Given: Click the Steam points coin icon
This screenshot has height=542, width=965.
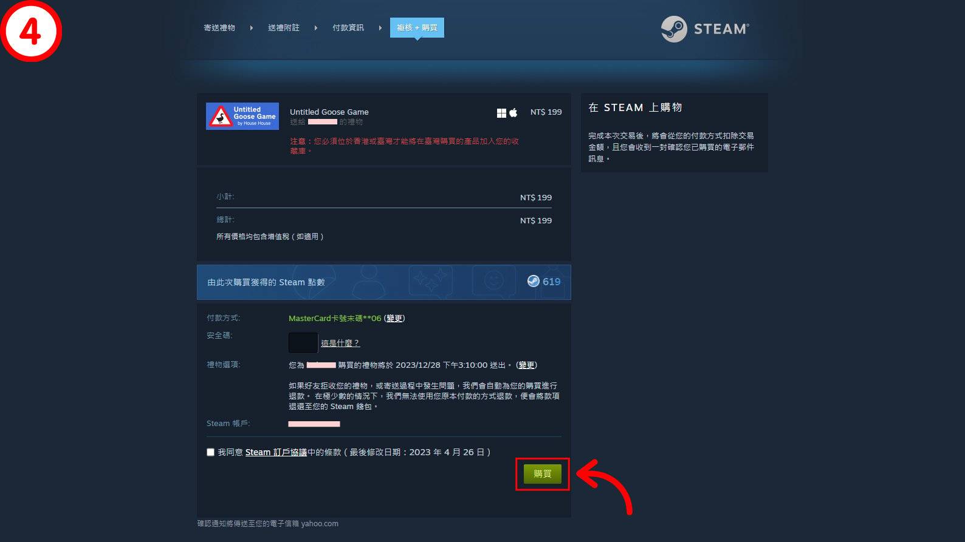Looking at the screenshot, I should coord(533,281).
